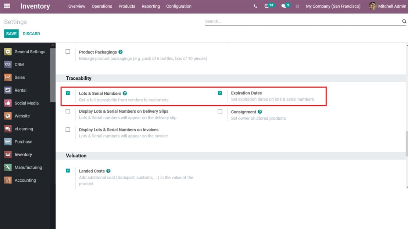
Task: Go to Overview in the top menu
Action: (77, 6)
